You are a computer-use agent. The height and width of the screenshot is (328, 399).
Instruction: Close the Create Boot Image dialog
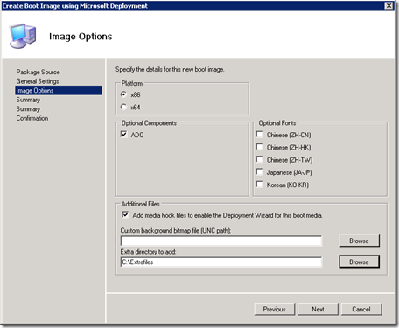(x=388, y=5)
